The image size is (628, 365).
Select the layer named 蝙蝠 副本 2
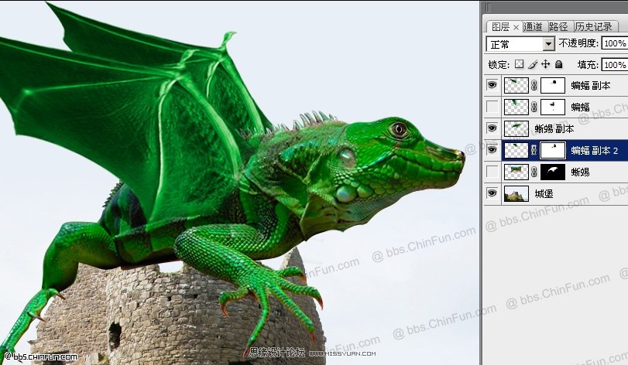pyautogui.click(x=595, y=150)
